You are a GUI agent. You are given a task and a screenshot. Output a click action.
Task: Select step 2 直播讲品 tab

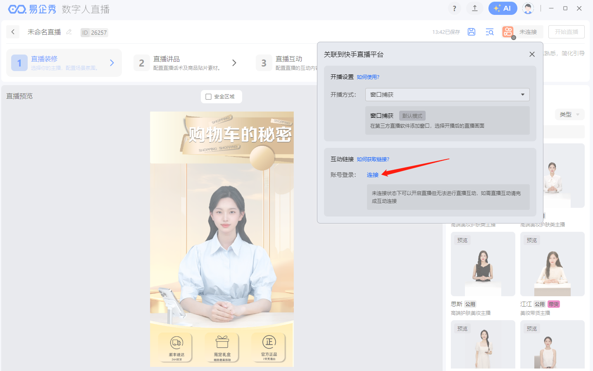[186, 63]
